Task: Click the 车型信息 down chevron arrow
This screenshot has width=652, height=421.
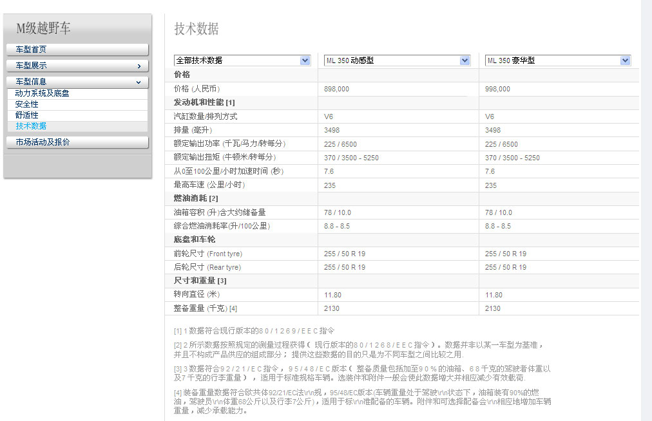Action: [x=139, y=82]
